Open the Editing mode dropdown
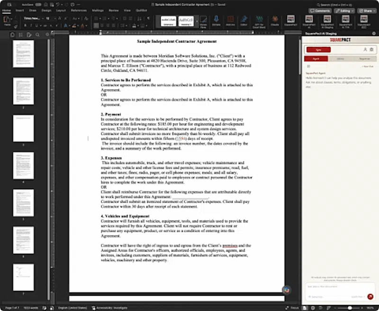379x311 pixels. pos(344,11)
